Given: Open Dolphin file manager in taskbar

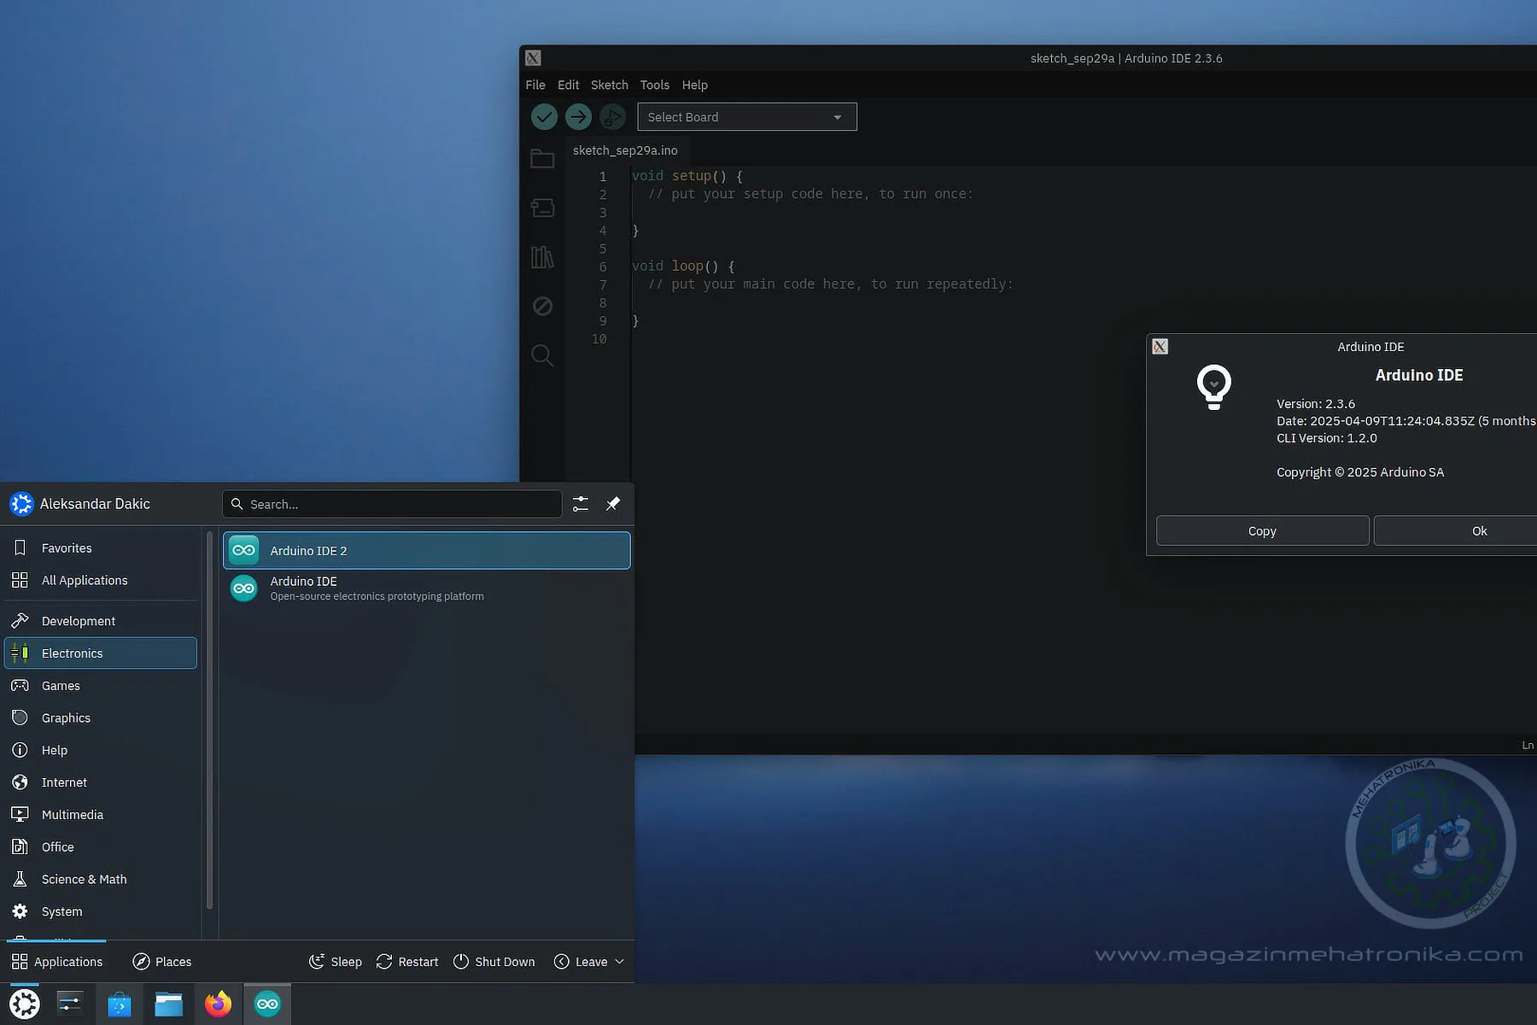Looking at the screenshot, I should 168,1004.
